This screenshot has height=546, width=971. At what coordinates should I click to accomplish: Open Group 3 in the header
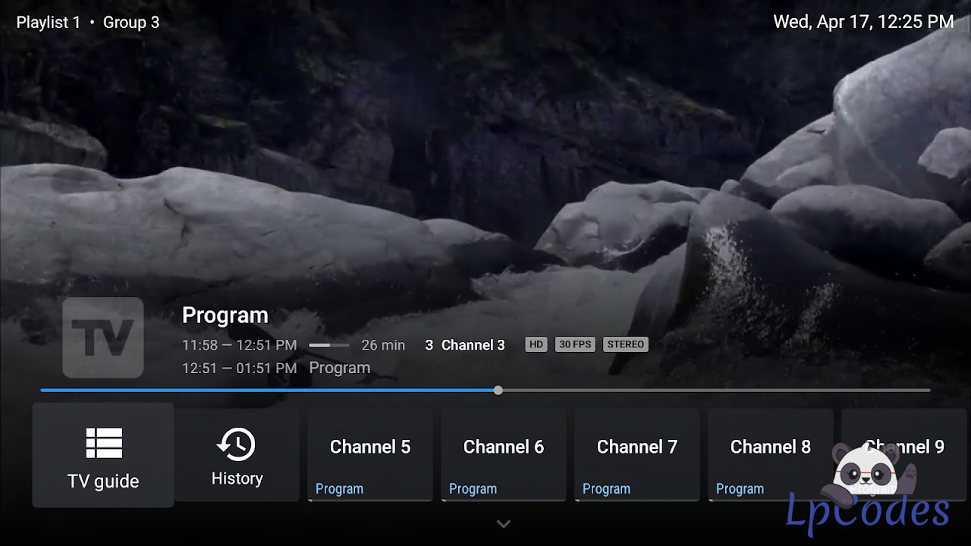(131, 23)
